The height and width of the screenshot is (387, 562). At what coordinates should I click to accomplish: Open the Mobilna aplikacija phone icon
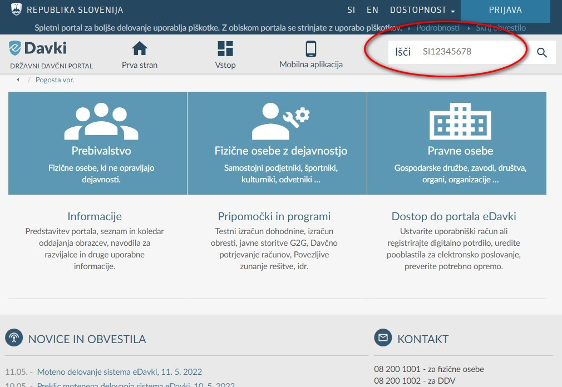coord(311,49)
